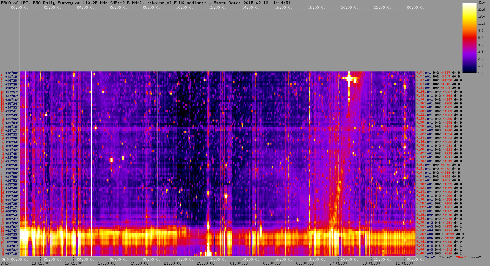The width and height of the screenshot is (490, 266).
Task: Click declination label +37°57'
Action: click(12, 92)
